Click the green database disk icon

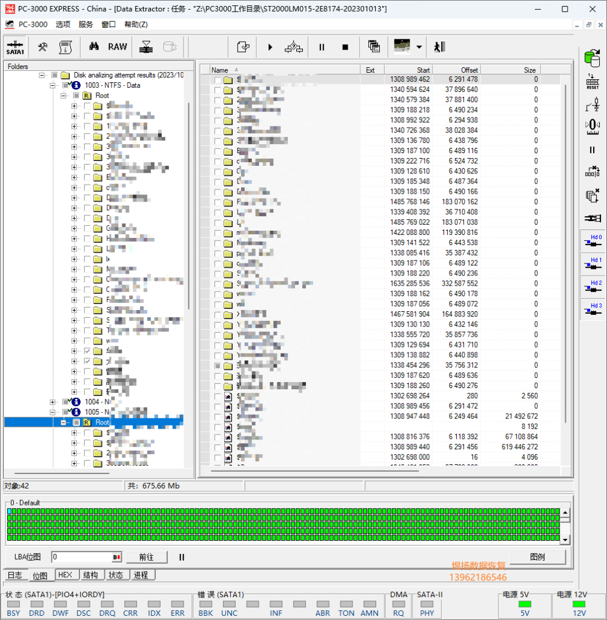coord(592,59)
